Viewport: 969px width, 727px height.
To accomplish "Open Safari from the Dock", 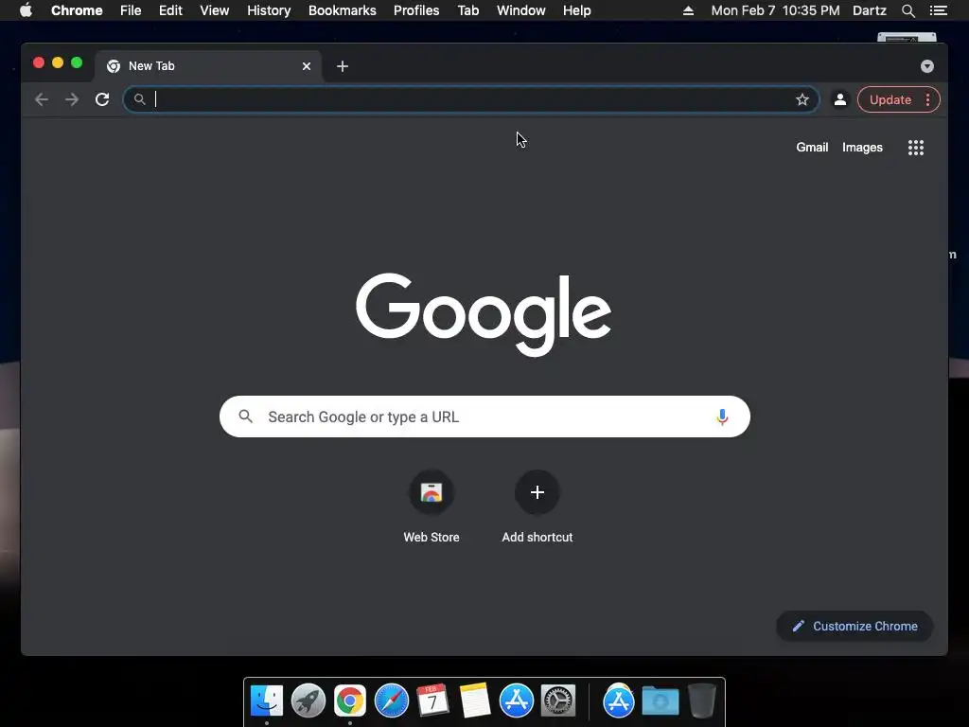I will tap(391, 701).
